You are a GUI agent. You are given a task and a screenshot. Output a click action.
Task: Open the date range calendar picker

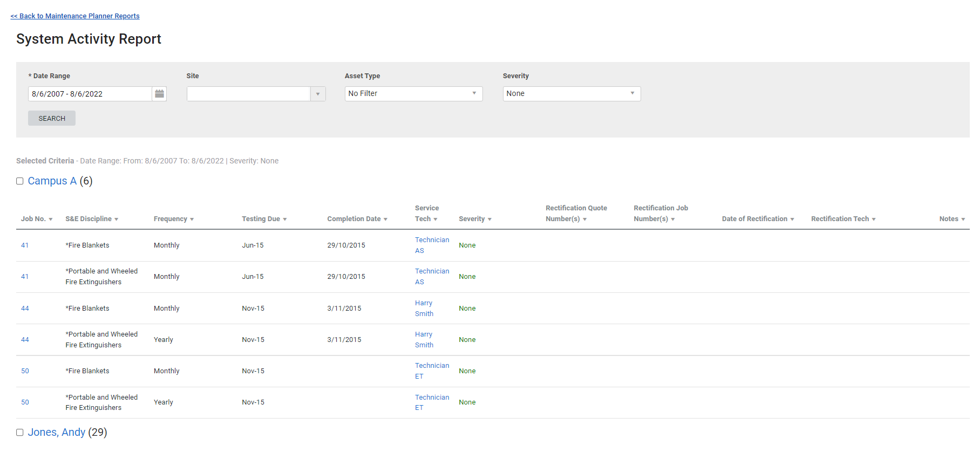[159, 94]
